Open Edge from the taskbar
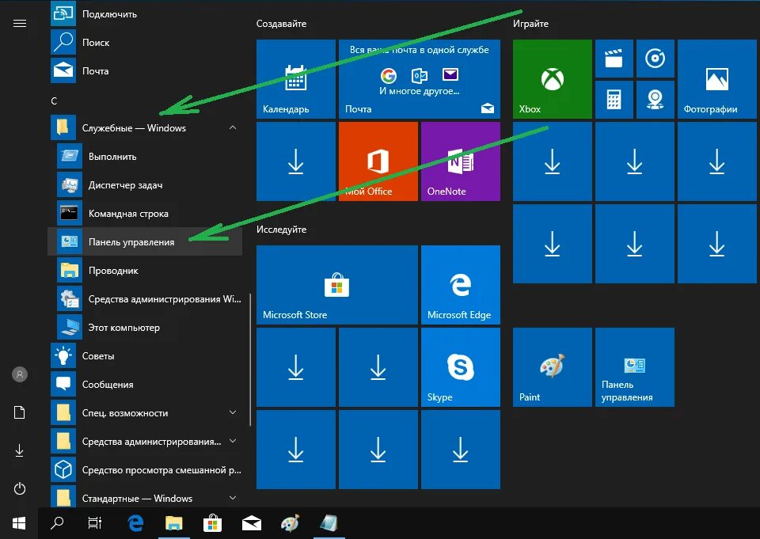The width and height of the screenshot is (760, 539). pos(135,523)
